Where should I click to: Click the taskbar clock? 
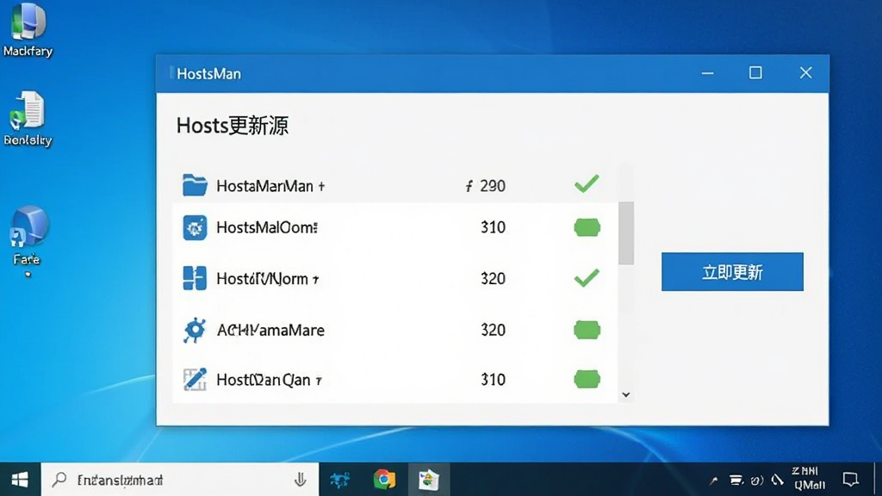pos(809,478)
